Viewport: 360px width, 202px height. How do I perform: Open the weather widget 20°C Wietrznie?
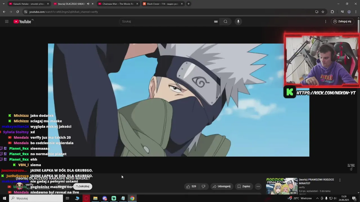tap(300, 198)
